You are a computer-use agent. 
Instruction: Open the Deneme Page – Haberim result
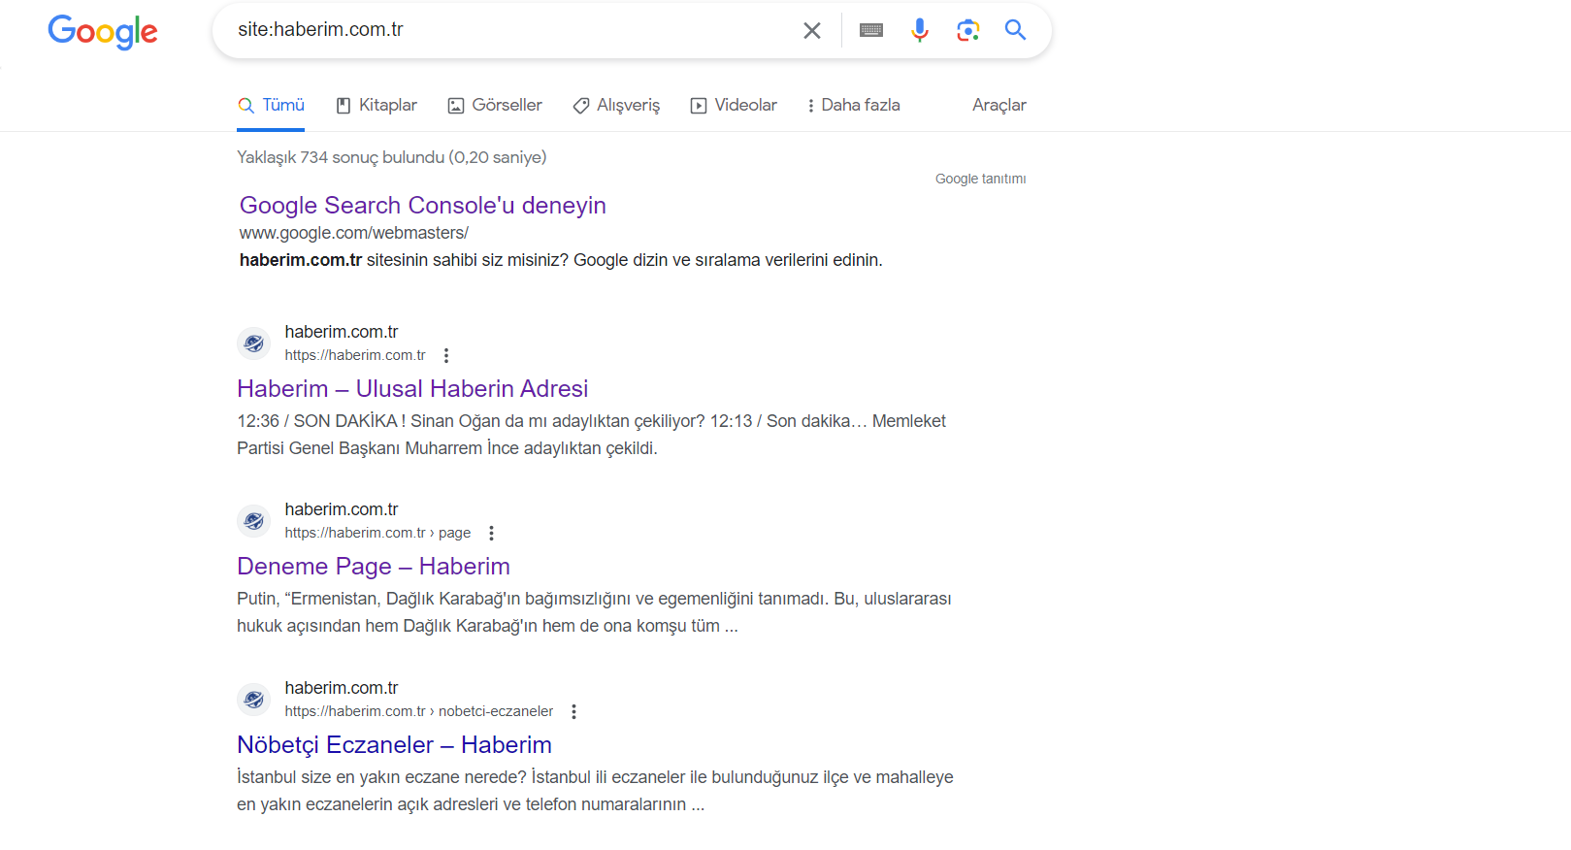[x=374, y=567]
